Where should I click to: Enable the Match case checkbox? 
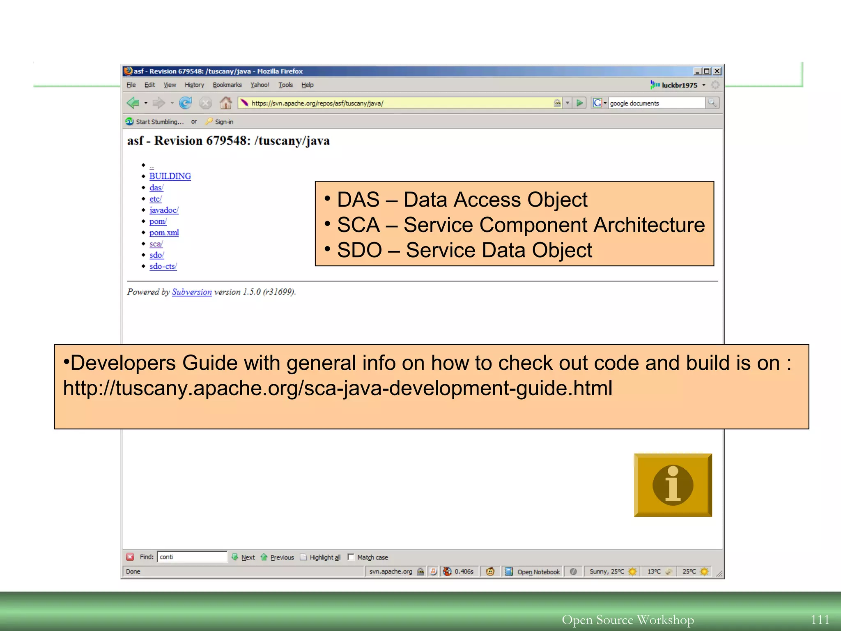(x=351, y=557)
